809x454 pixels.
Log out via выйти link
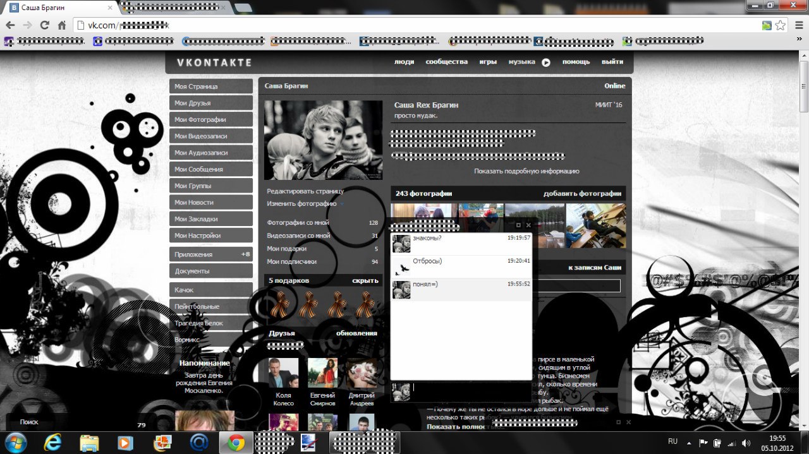coord(612,62)
